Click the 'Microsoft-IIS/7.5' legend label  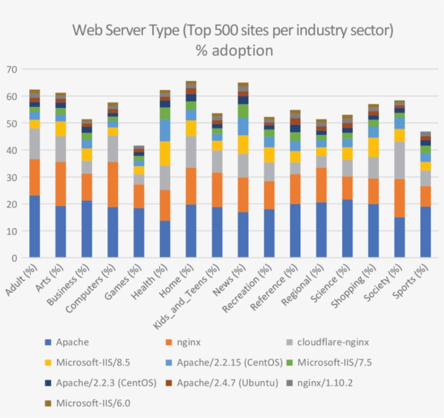click(335, 362)
